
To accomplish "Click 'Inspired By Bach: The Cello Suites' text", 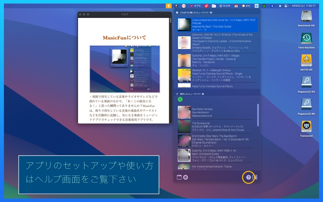I will pos(212,27).
